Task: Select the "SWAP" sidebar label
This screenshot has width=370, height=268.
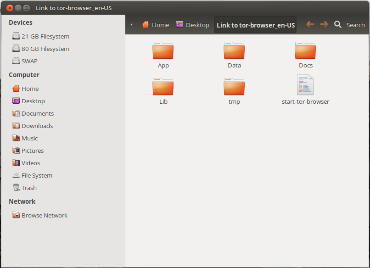Action: pyautogui.click(x=29, y=61)
